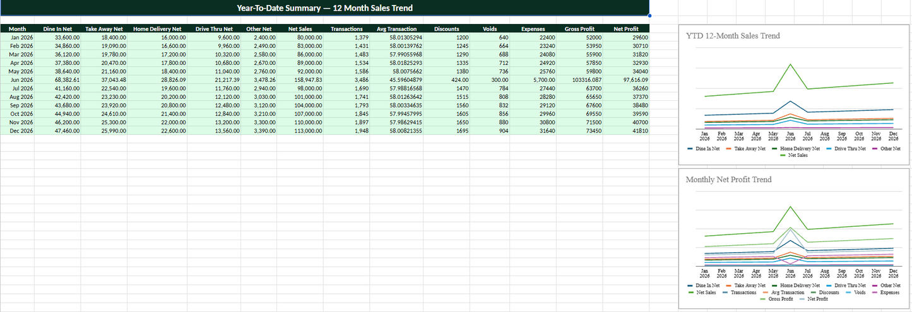The height and width of the screenshot is (312, 912).
Task: Click the Monthly Net Profit Trend chart title
Action: [x=728, y=180]
